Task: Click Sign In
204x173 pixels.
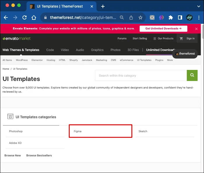Action: [x=191, y=38]
